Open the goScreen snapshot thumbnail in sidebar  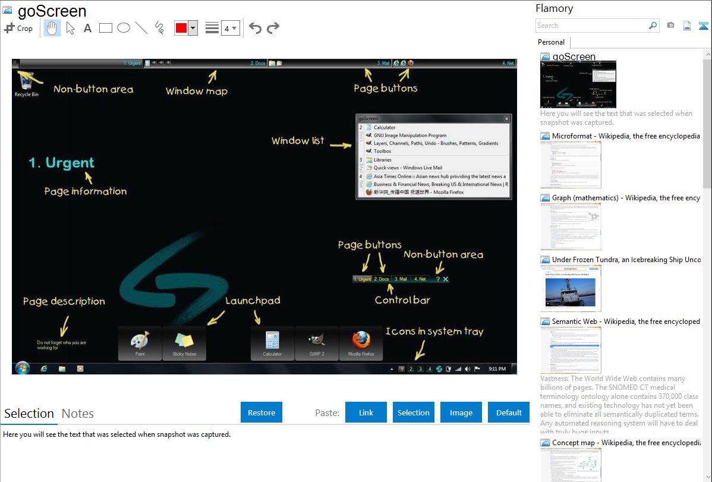click(578, 84)
